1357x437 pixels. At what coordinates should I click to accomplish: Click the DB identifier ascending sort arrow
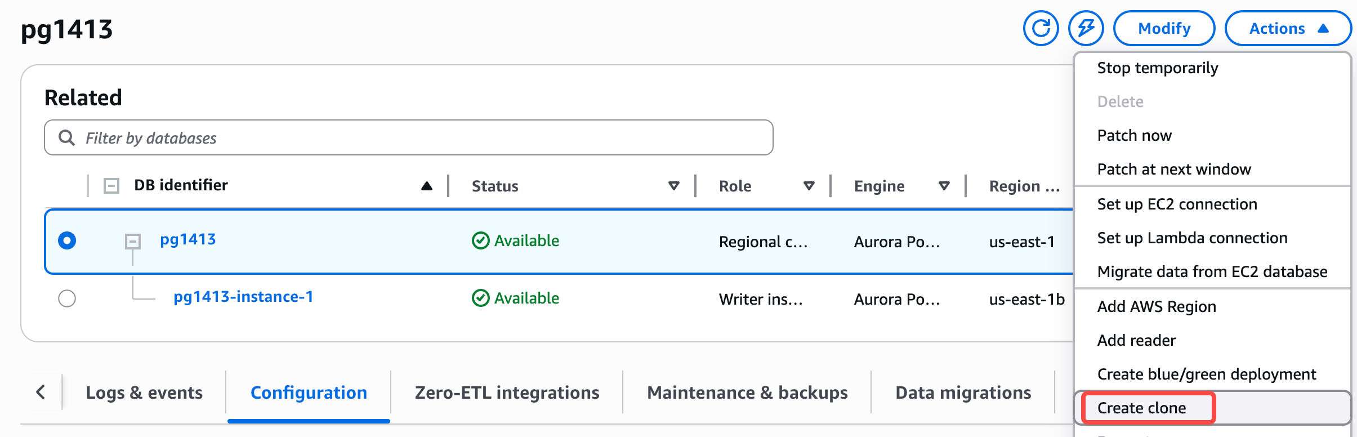point(427,186)
